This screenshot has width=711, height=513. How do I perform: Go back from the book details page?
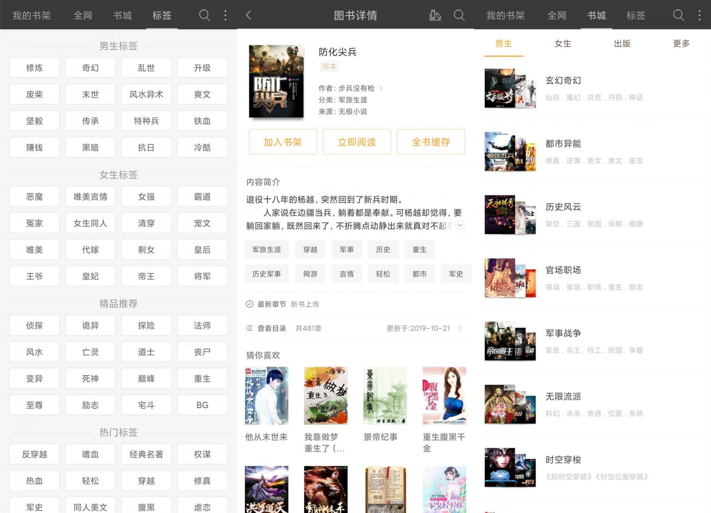click(x=248, y=15)
